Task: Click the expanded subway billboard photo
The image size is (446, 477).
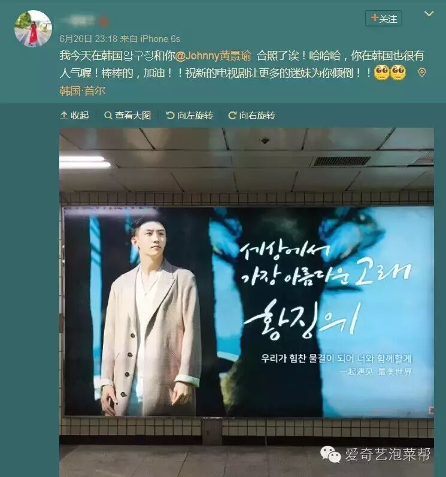Action: (247, 303)
